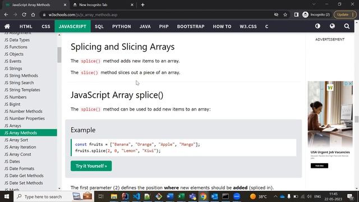The image size is (359, 202).
Task: Open the CSS tutorial menu item
Action: pyautogui.click(x=46, y=26)
